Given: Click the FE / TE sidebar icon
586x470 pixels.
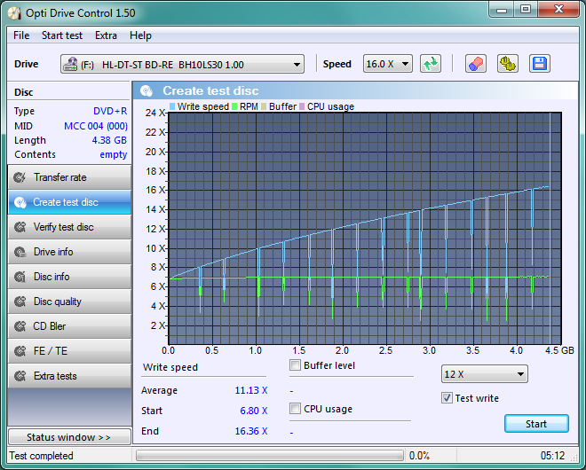Looking at the screenshot, I should 20,351.
